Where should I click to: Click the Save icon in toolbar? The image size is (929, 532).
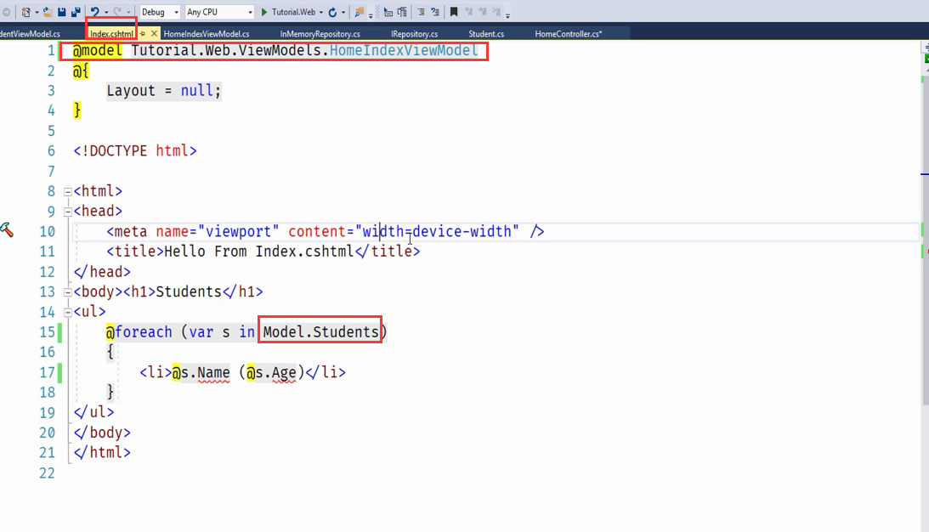[x=62, y=12]
